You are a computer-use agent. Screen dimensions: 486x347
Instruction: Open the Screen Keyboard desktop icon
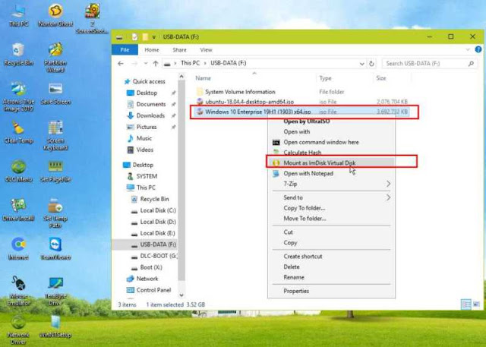pyautogui.click(x=55, y=136)
